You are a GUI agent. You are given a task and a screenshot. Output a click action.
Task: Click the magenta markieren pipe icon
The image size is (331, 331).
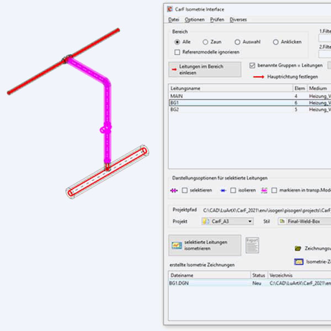point(264,190)
